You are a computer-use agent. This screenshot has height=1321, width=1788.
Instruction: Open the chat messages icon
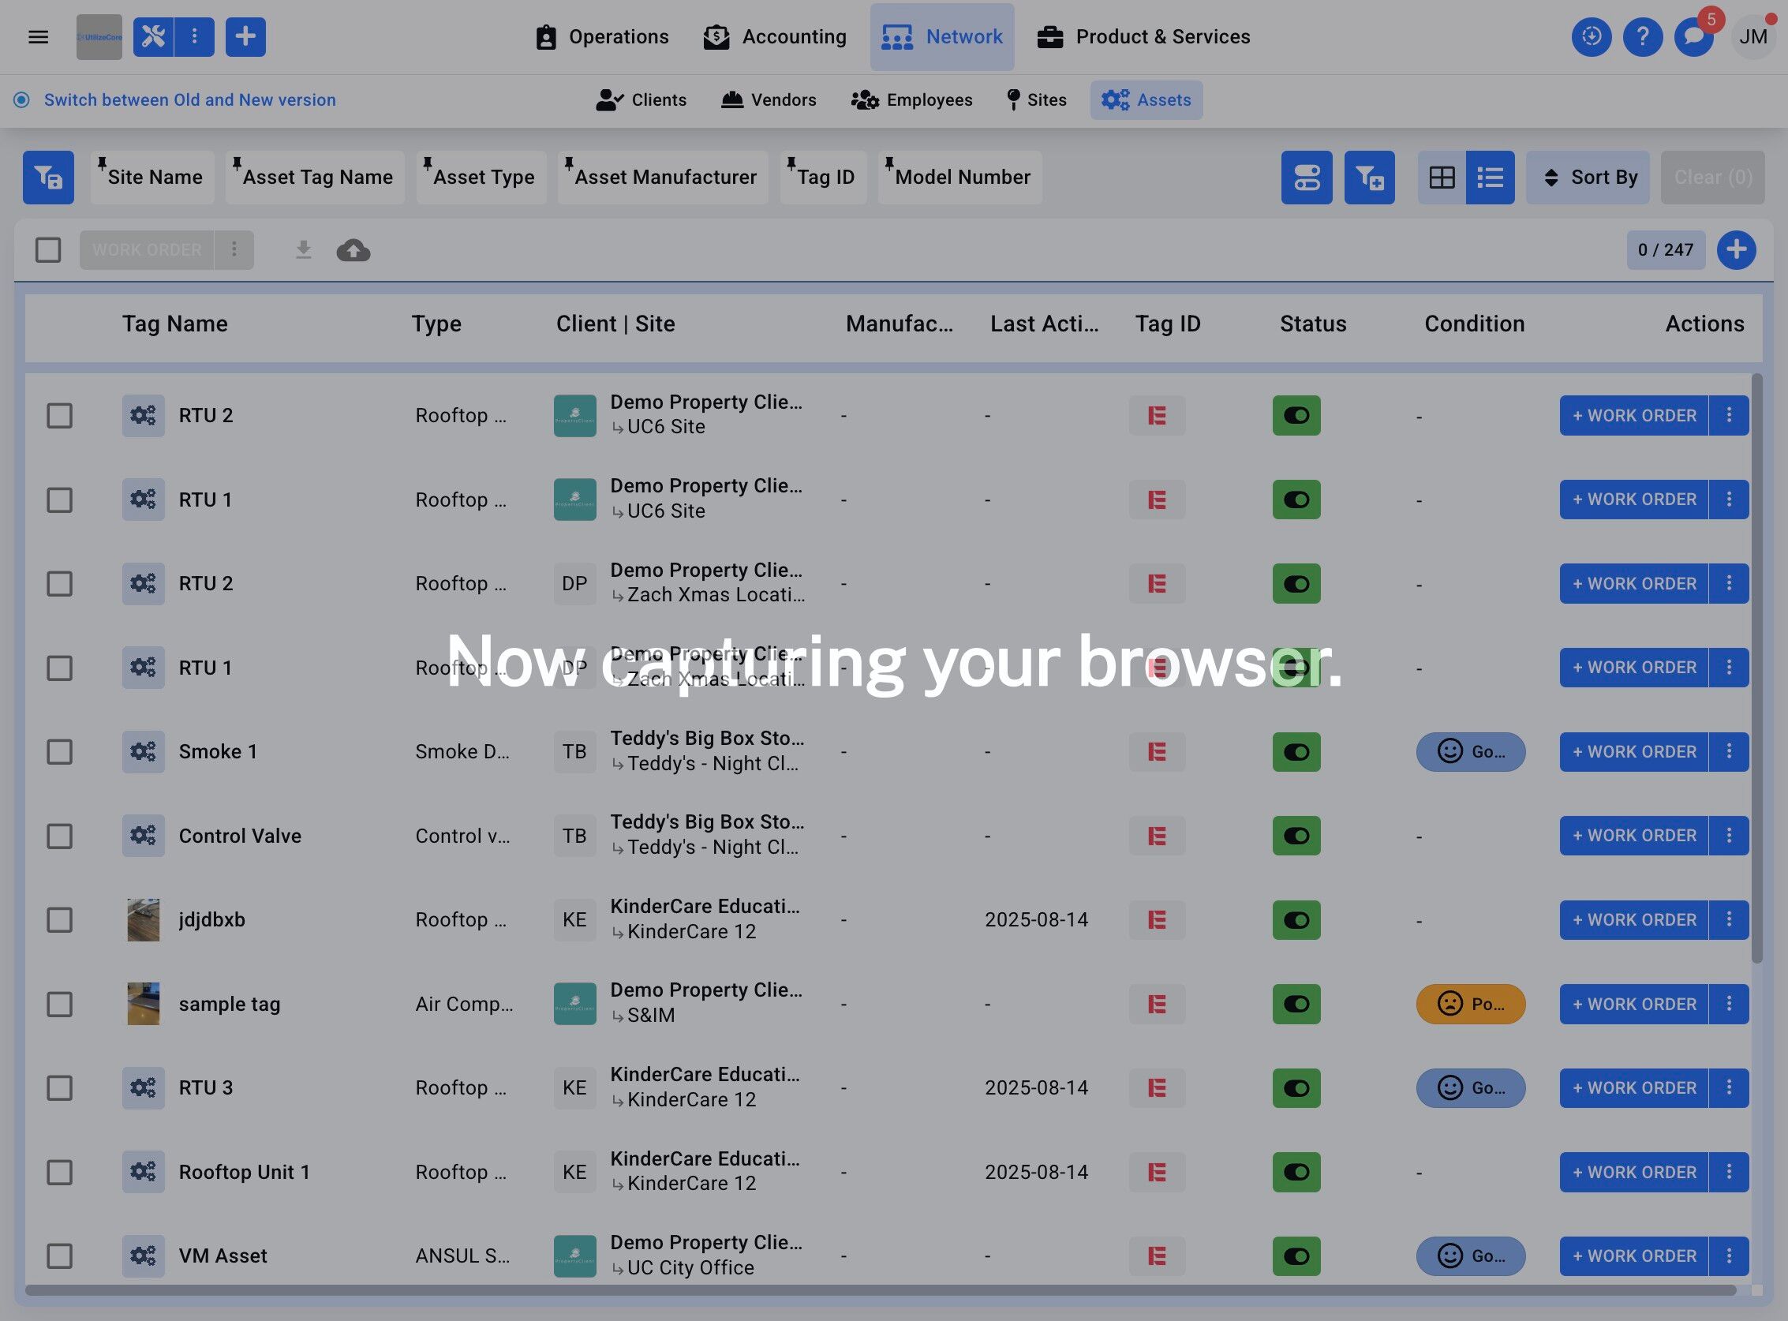click(1693, 37)
